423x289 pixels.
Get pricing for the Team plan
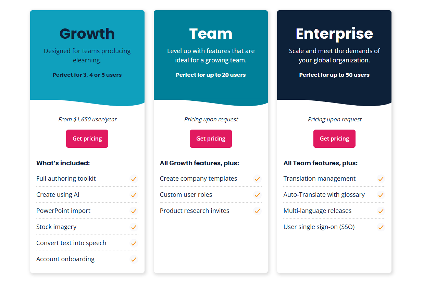tap(211, 139)
